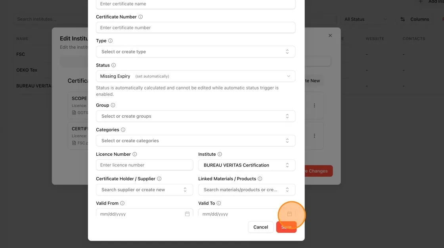Click the Licence Number info icon

[x=135, y=154]
